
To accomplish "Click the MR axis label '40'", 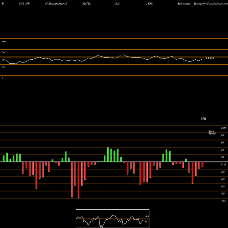I will pyautogui.click(x=223, y=150).
